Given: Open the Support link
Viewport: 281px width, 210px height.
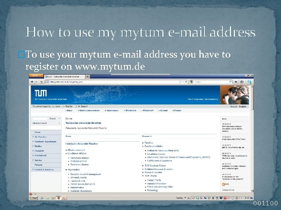Looking at the screenshot, I should click(x=84, y=107).
